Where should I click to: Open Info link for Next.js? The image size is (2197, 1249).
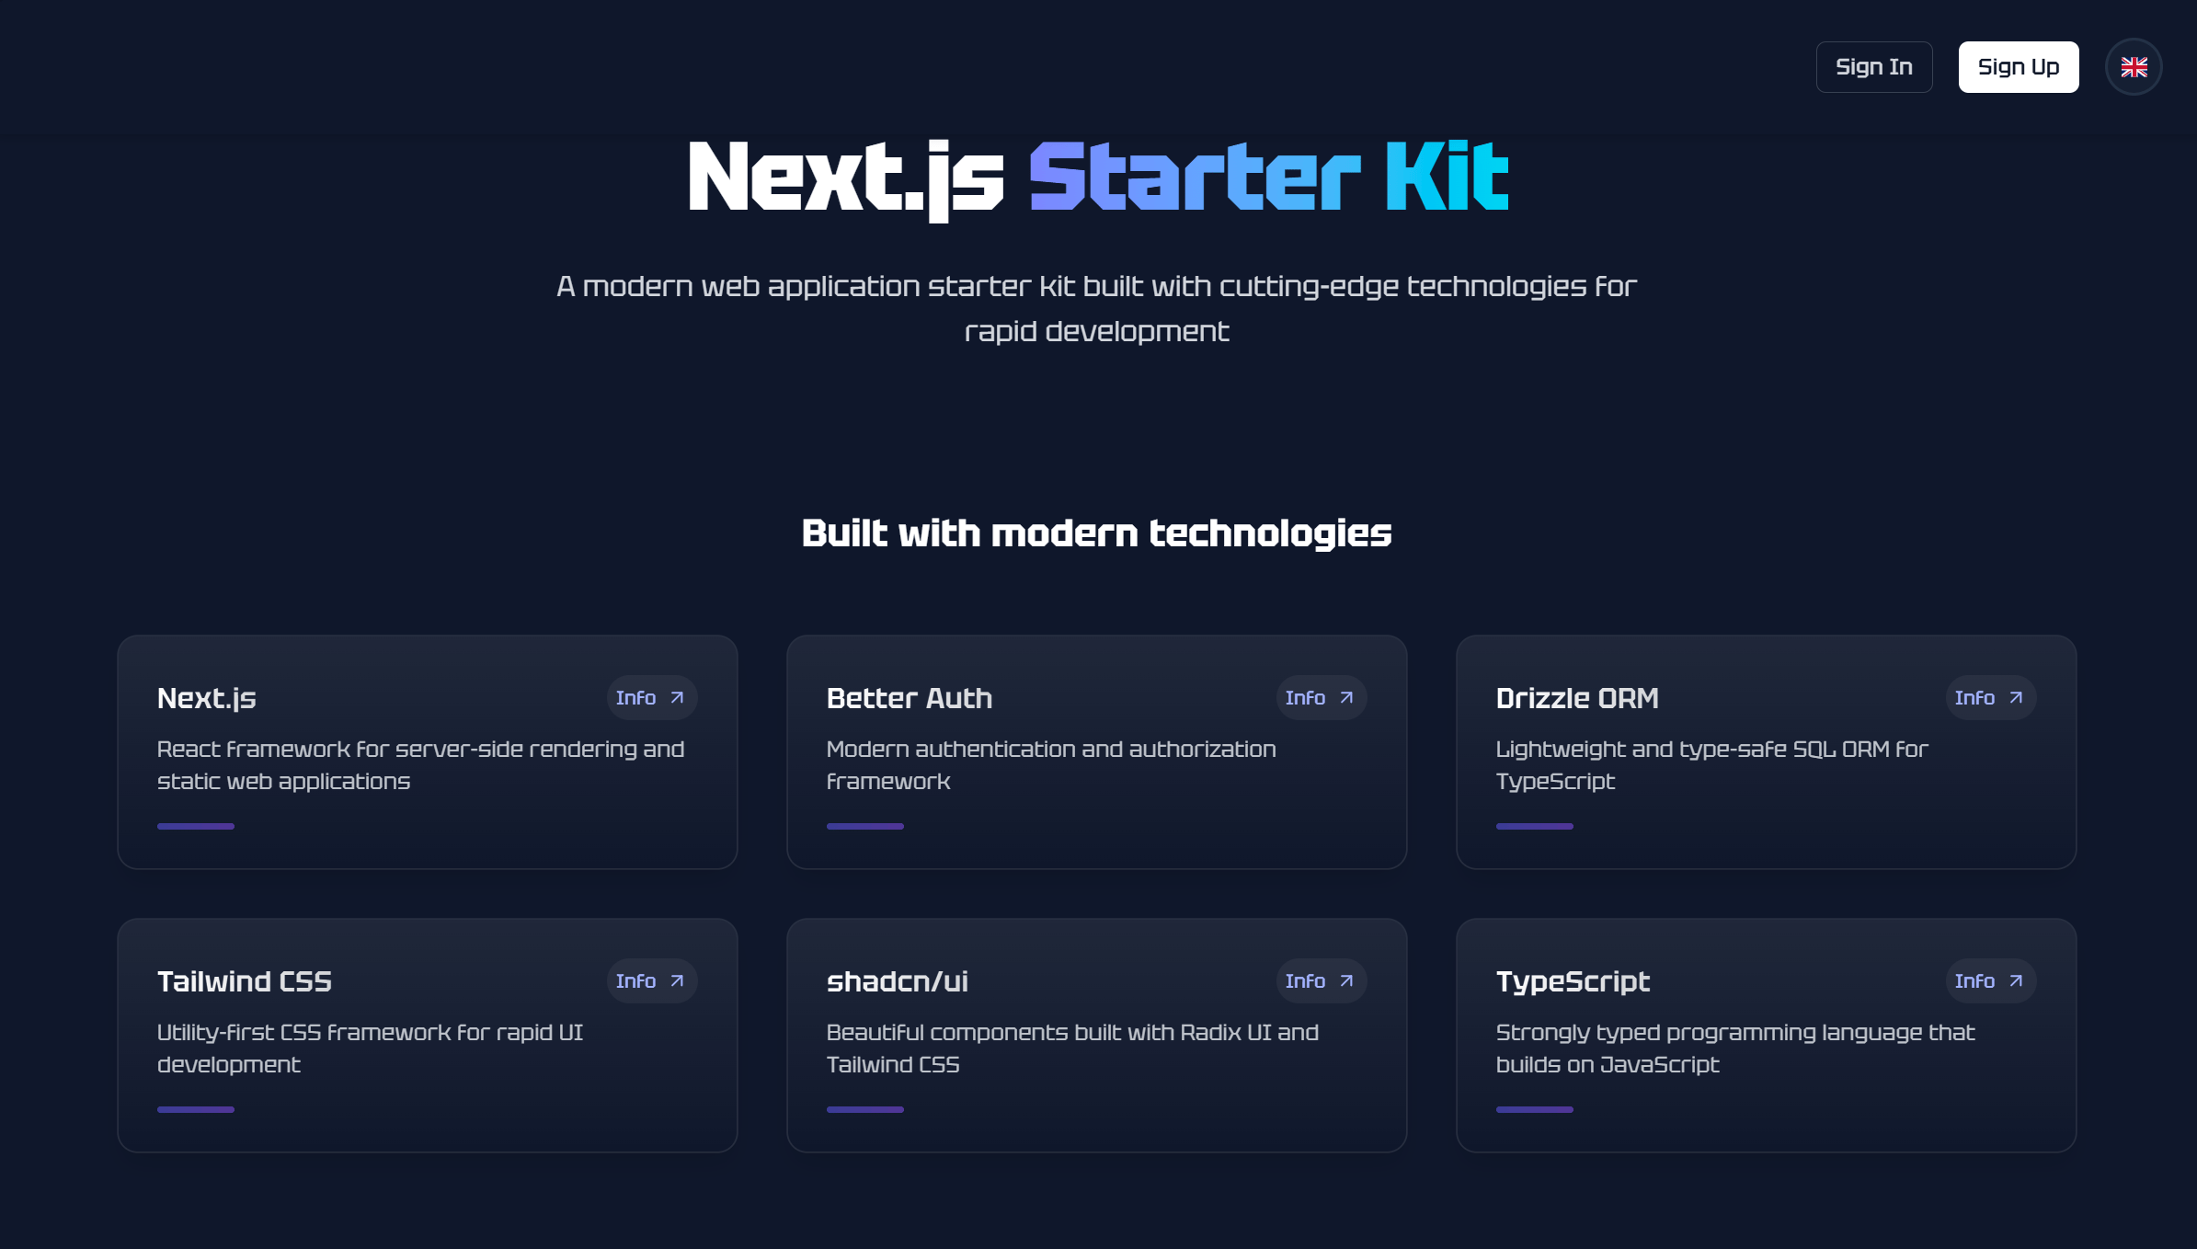651,698
